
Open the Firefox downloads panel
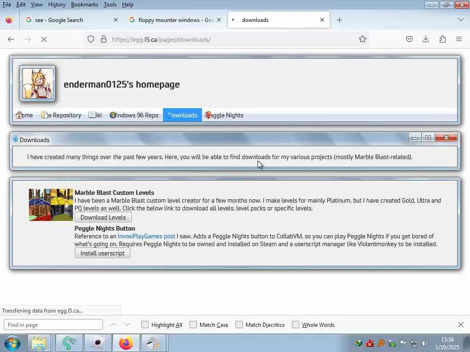(x=425, y=39)
